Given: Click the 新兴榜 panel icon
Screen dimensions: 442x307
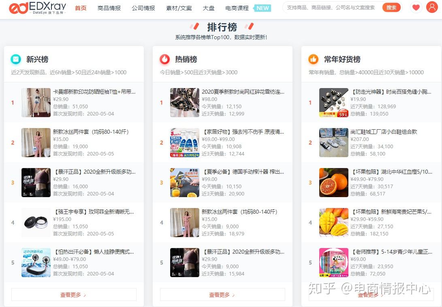Looking at the screenshot, I should click(x=16, y=59).
